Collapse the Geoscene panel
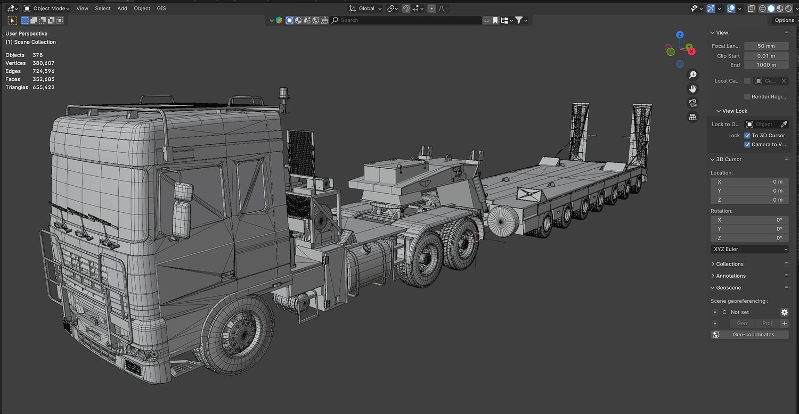This screenshot has height=414, width=799. pos(728,288)
